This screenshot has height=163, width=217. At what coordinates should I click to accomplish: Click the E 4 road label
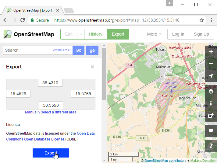[130, 65]
